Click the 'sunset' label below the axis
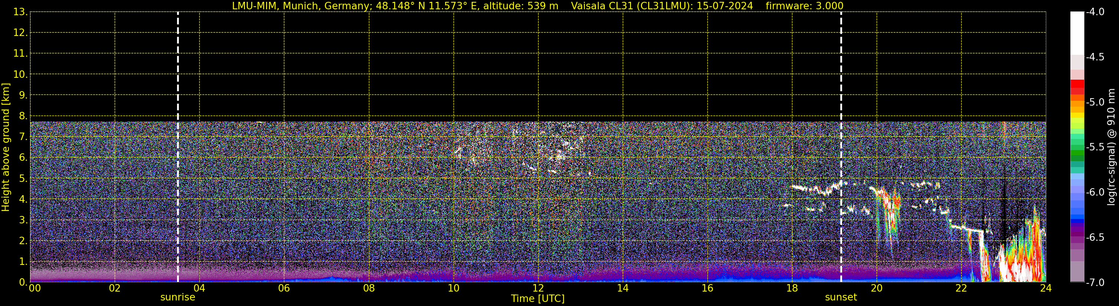The width and height of the screenshot is (1119, 306). tap(841, 297)
